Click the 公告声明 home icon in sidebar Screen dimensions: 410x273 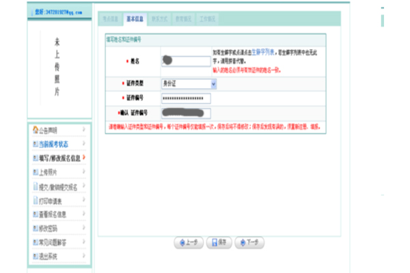[x=35, y=129]
